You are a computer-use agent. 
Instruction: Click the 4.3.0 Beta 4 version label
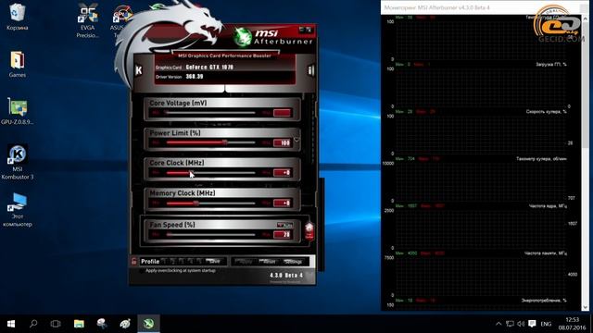point(286,276)
